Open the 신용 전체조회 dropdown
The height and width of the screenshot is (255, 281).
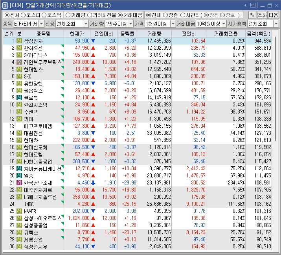(x=86, y=24)
